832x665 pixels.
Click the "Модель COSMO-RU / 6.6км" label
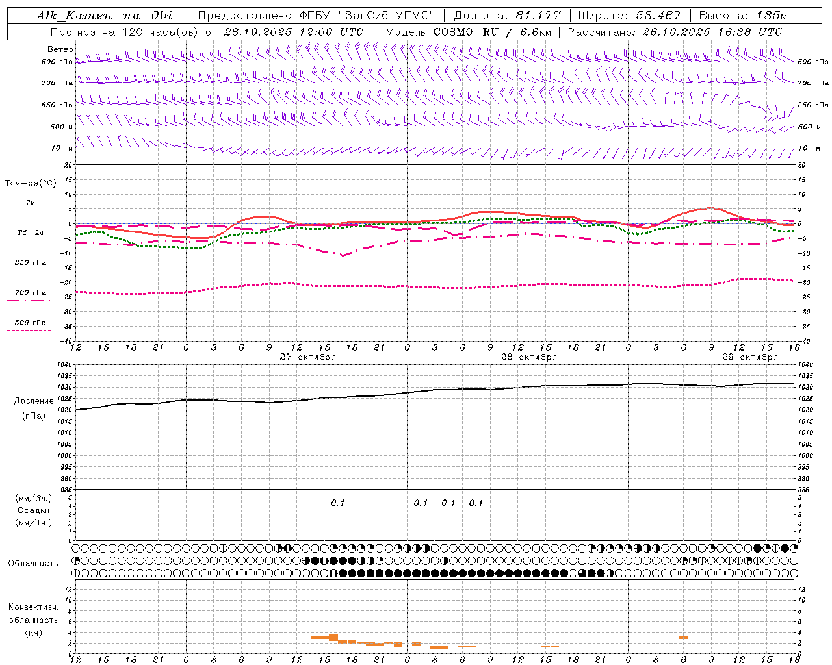468,32
